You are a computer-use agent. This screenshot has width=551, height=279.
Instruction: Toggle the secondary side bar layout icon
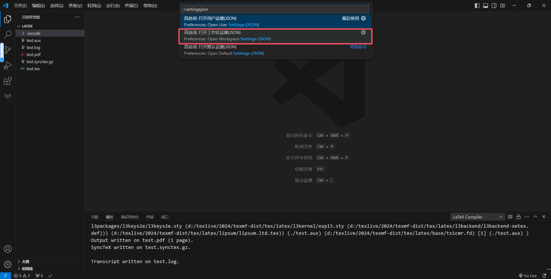(494, 5)
